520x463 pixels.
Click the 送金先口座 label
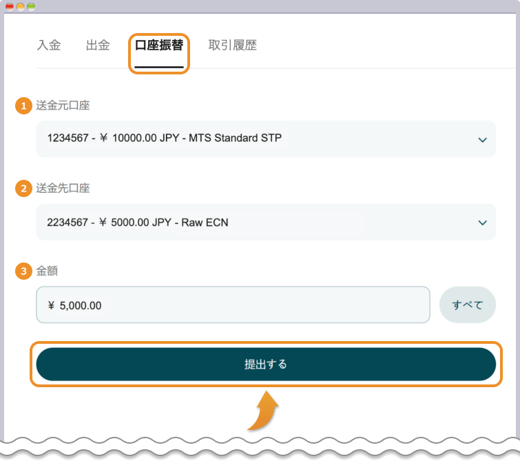[63, 188]
